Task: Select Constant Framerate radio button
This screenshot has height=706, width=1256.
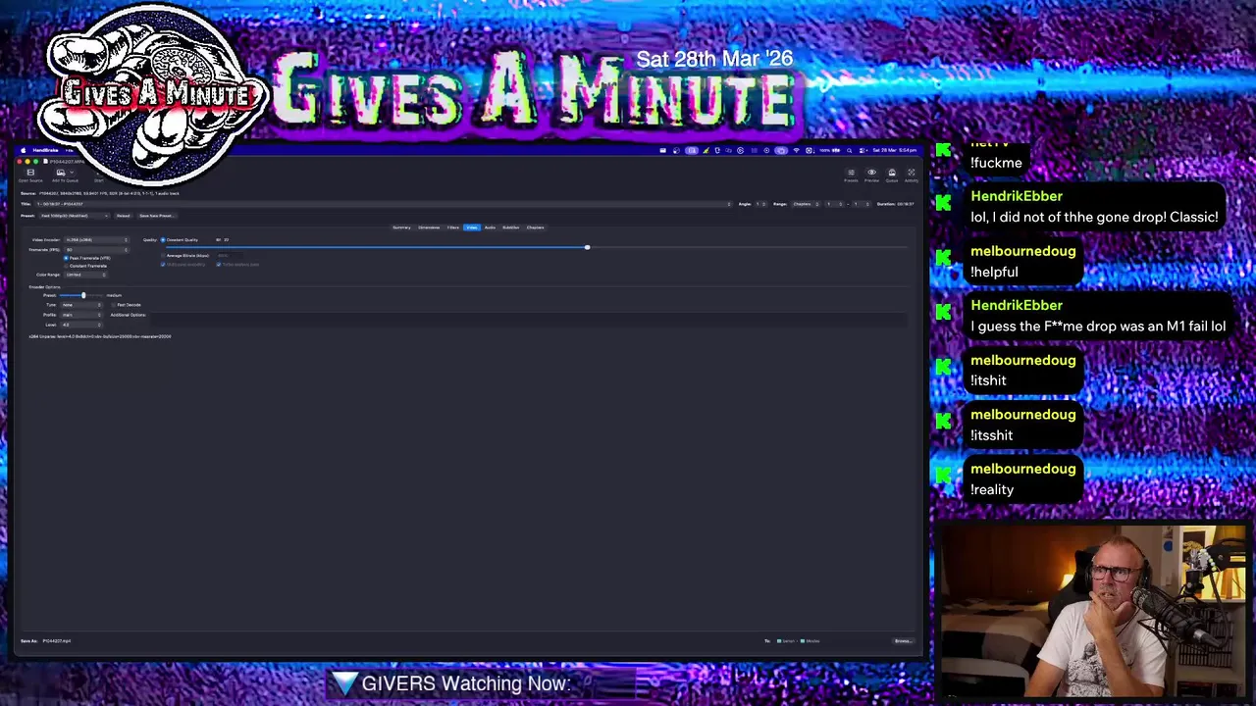Action: tap(66, 266)
